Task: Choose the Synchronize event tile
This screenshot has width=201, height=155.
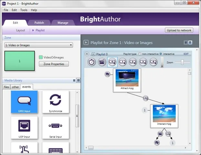Action: [56, 102]
